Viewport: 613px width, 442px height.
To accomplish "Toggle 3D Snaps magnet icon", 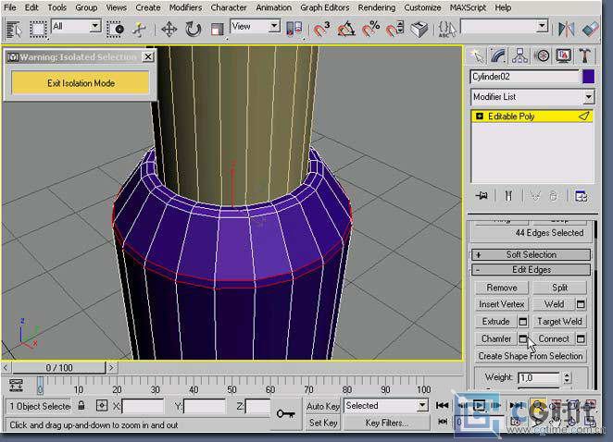I will pyautogui.click(x=321, y=30).
